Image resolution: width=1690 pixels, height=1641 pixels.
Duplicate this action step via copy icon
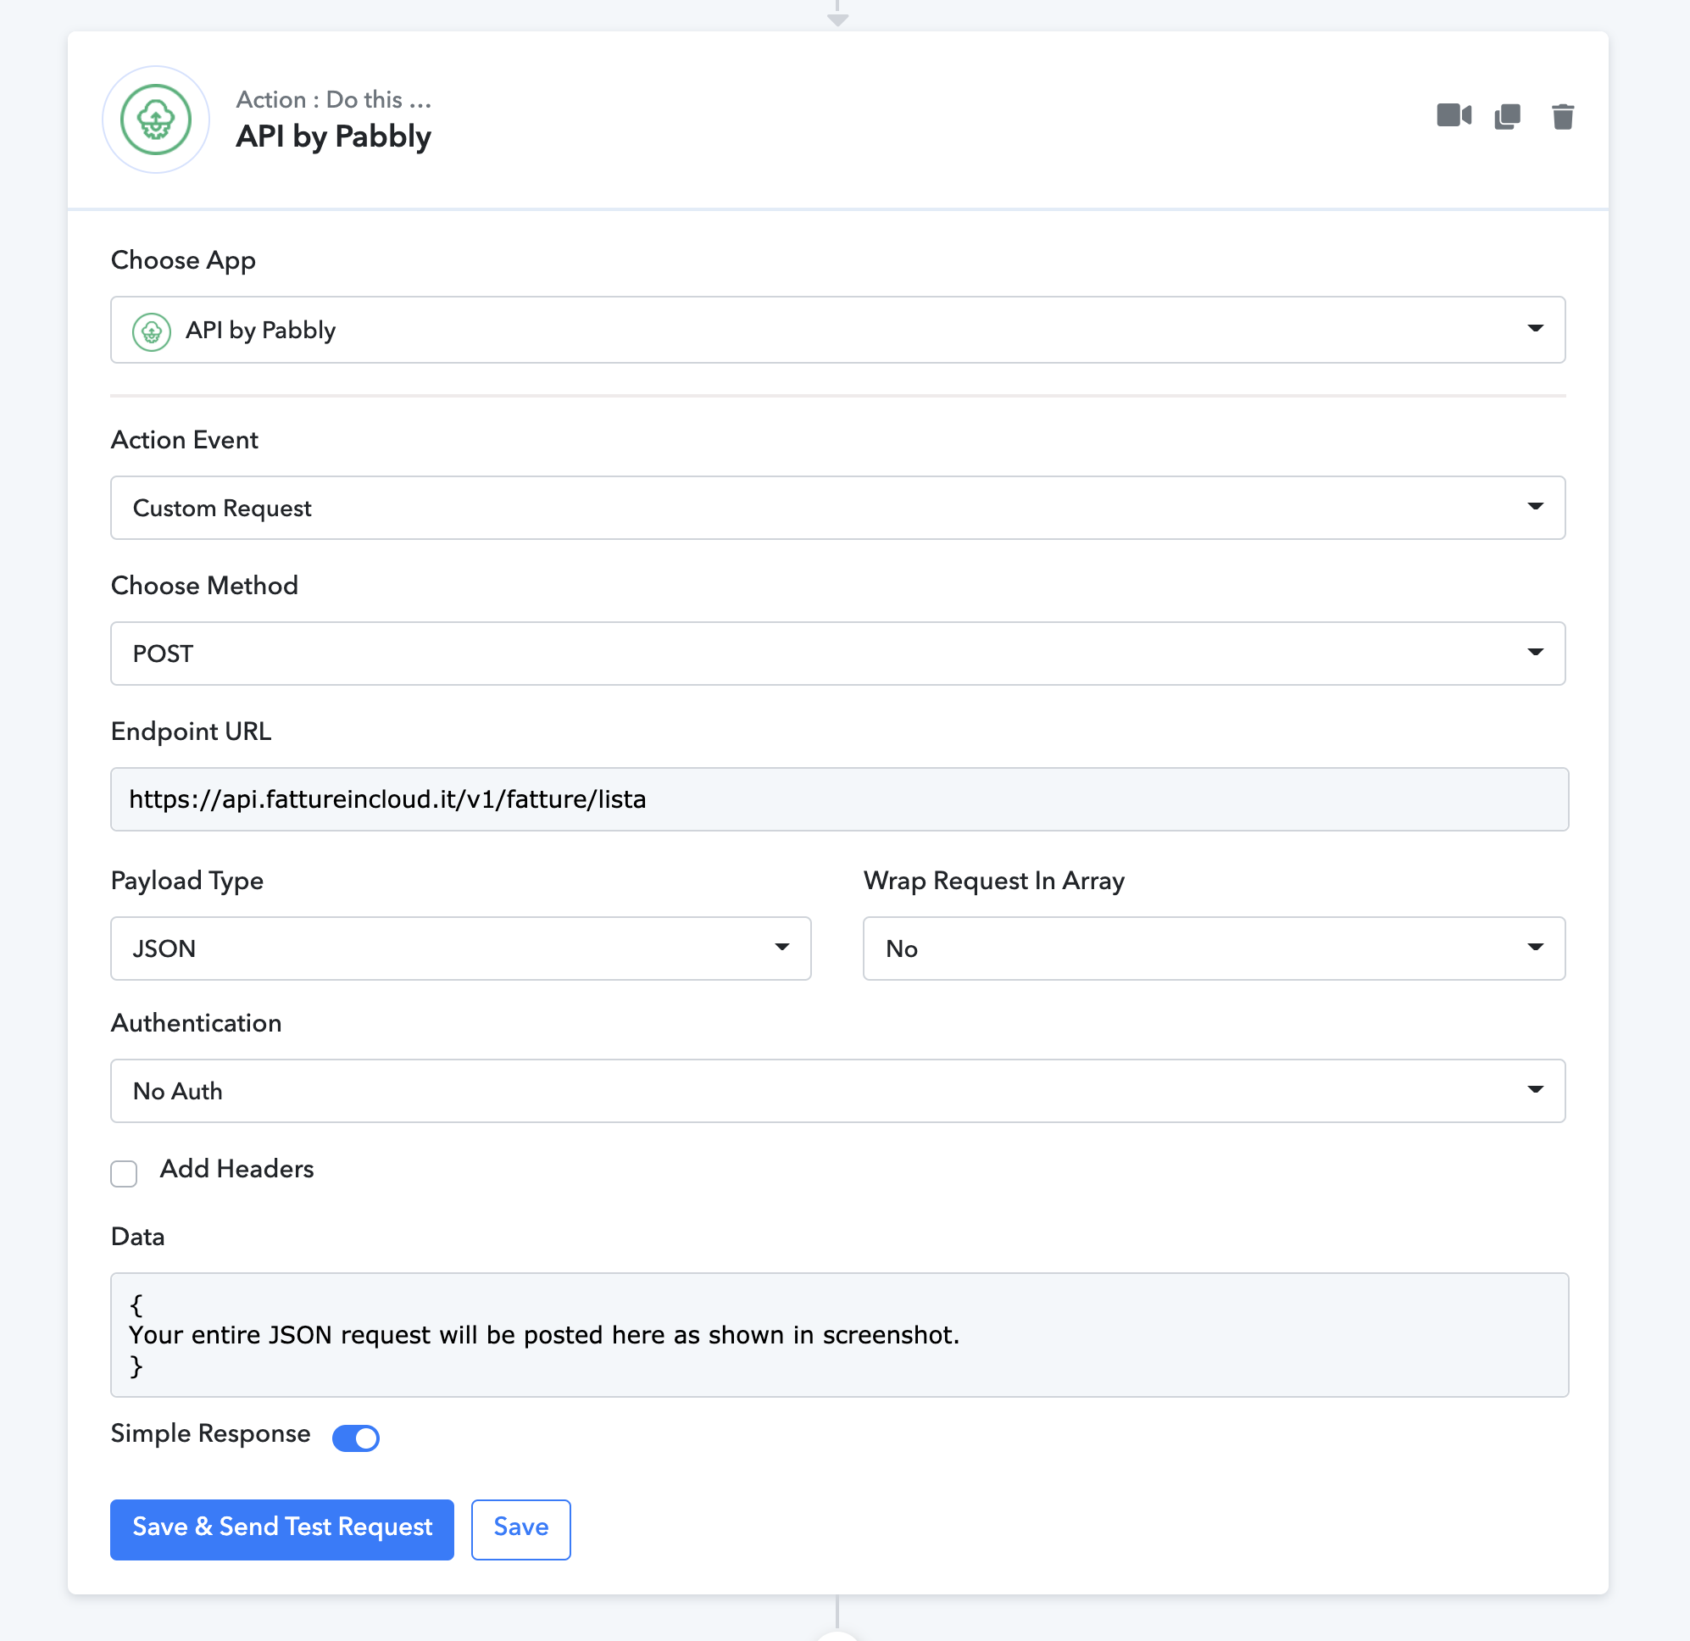click(1507, 115)
